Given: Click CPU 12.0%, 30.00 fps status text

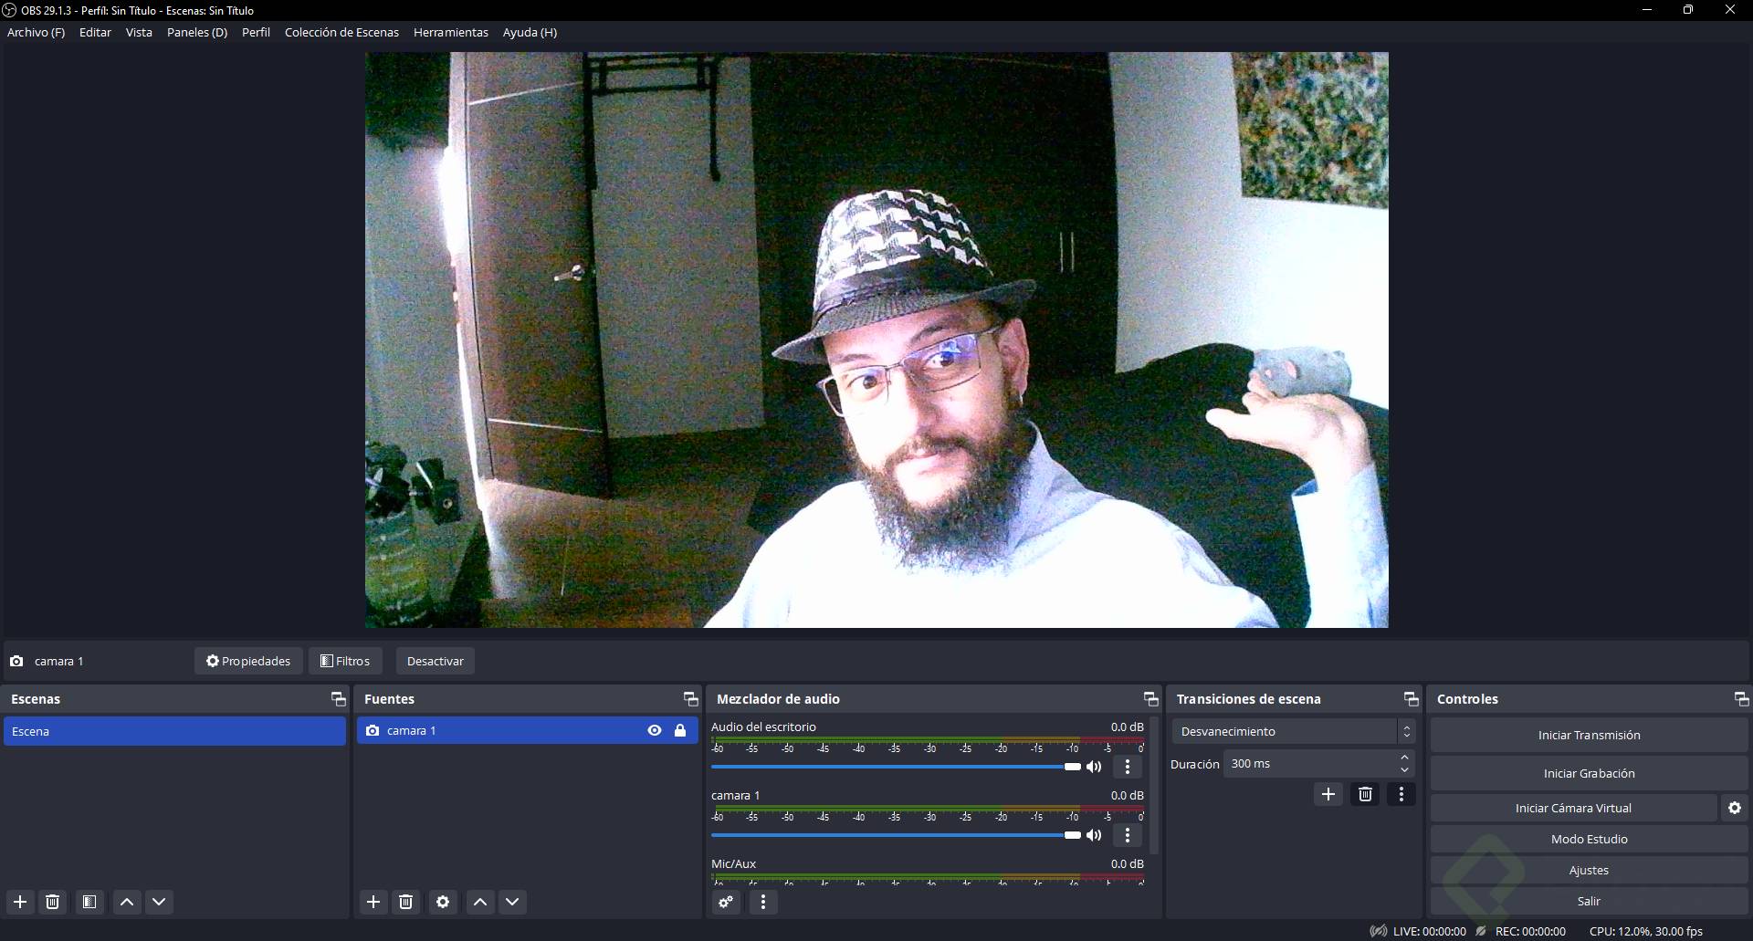Looking at the screenshot, I should coord(1646,931).
